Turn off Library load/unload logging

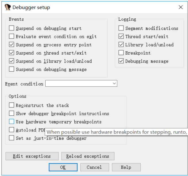[121, 45]
